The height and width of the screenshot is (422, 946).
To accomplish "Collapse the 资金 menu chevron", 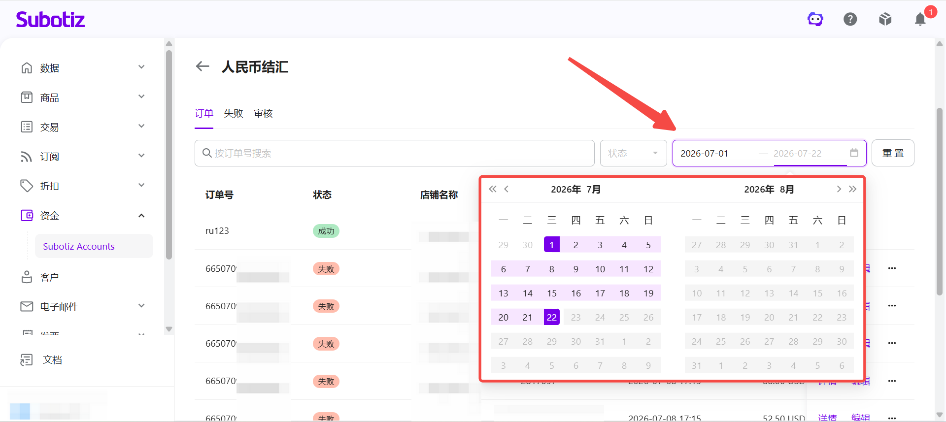I will [x=141, y=216].
